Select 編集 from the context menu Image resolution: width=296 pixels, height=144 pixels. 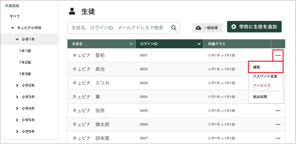266,67
